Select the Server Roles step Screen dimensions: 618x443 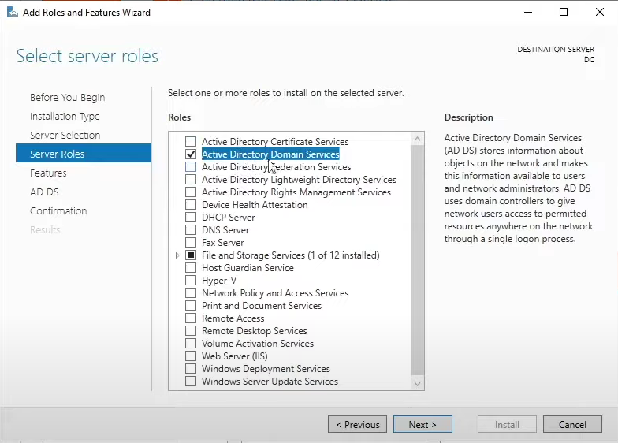[84, 153]
